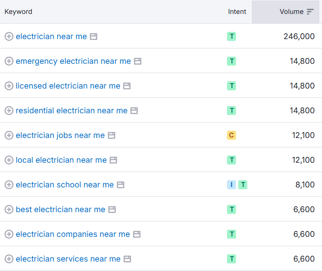
Task: Click the Intent column header
Action: pos(237,12)
